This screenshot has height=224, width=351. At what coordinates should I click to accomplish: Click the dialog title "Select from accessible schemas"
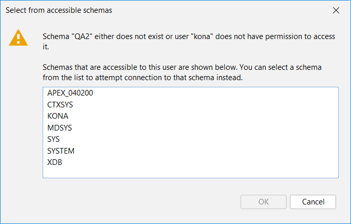pyautogui.click(x=59, y=10)
